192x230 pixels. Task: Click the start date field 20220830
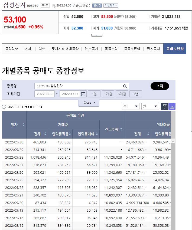[x=44, y=94]
